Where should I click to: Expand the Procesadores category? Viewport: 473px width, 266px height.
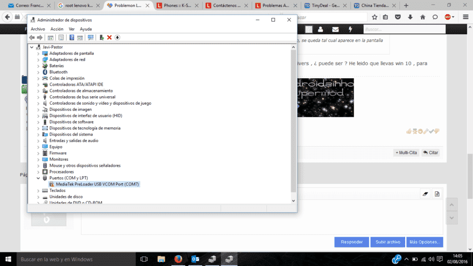(38, 172)
